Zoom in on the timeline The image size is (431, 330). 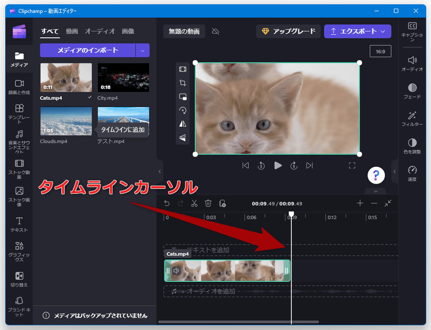point(360,203)
